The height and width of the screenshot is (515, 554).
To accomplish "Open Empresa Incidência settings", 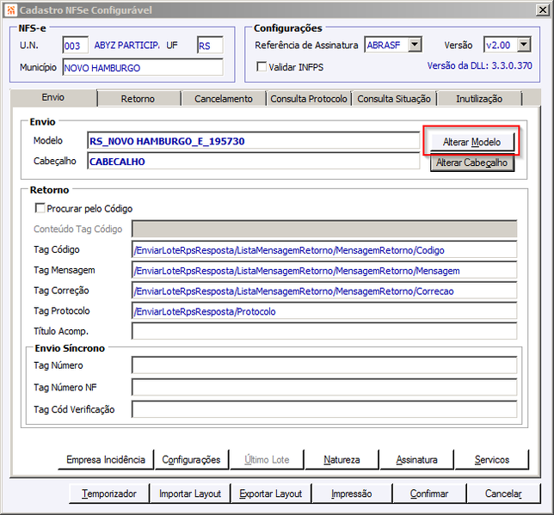I will 106,459.
